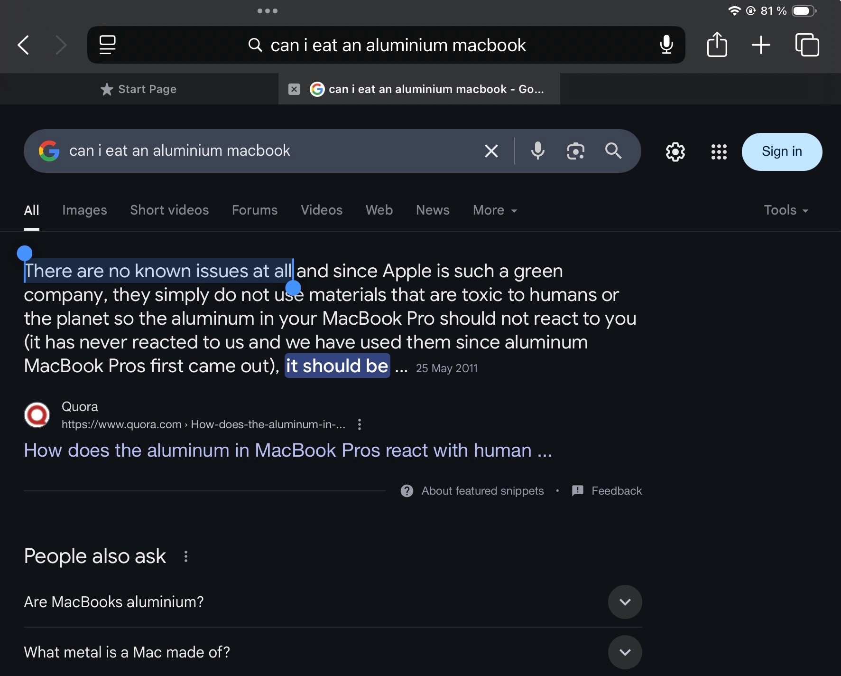This screenshot has width=841, height=676.
Task: Open the Share sheet icon
Action: pyautogui.click(x=717, y=45)
